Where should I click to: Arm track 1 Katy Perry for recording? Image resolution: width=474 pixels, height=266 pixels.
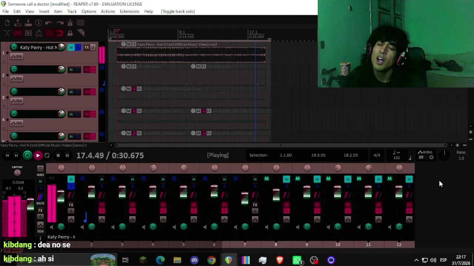[14, 47]
